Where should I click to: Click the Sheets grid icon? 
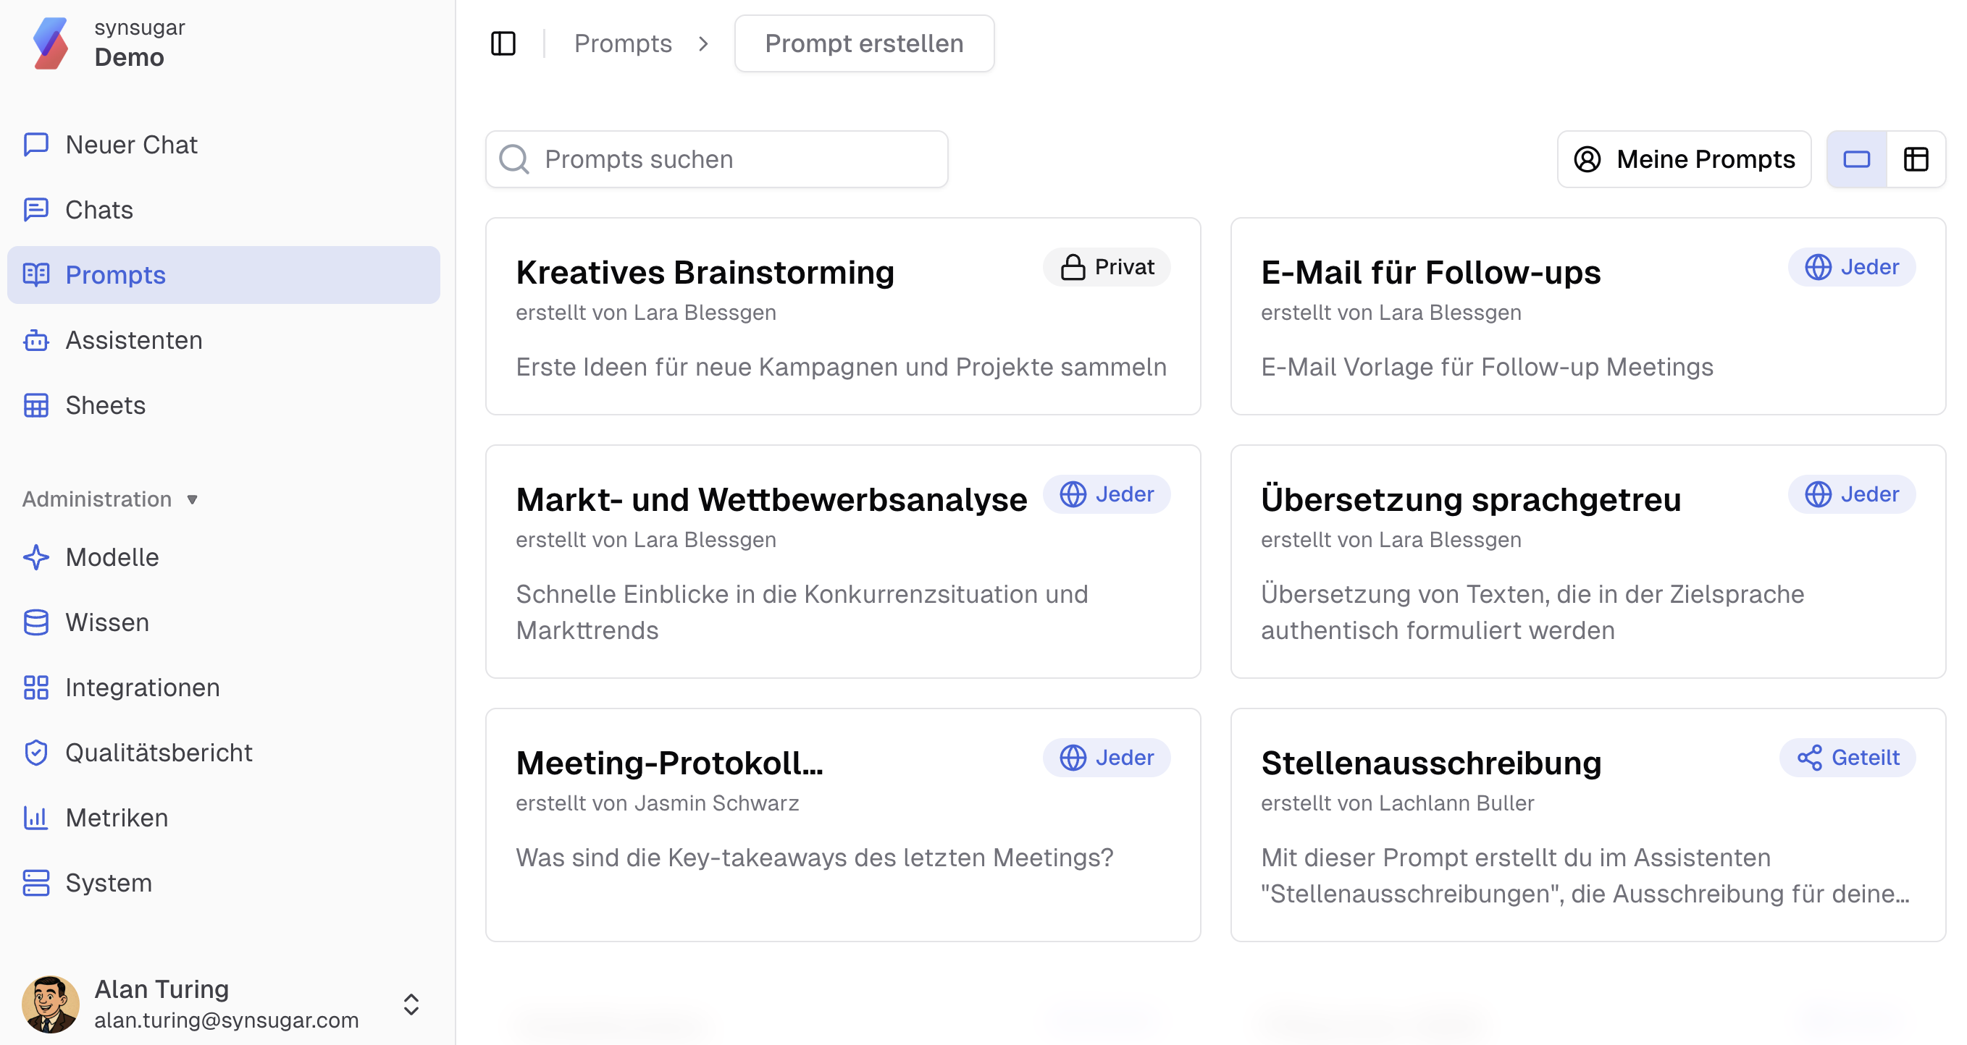[x=36, y=405]
